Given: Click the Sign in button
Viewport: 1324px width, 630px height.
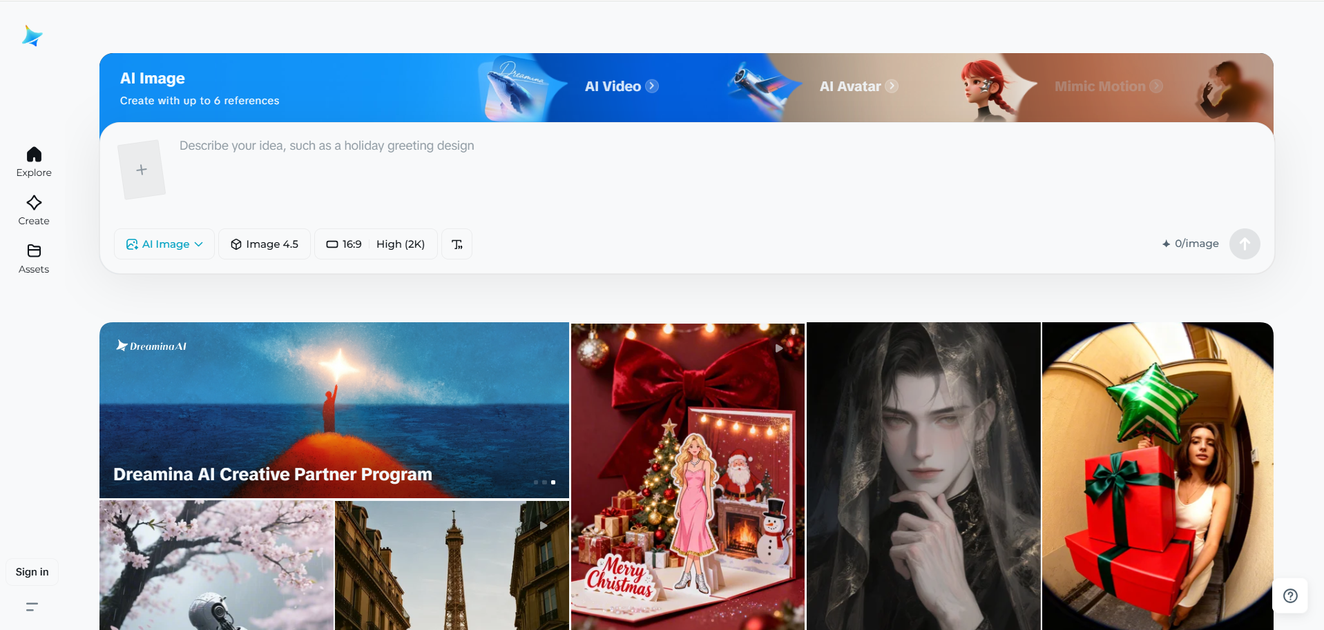Looking at the screenshot, I should coord(31,571).
